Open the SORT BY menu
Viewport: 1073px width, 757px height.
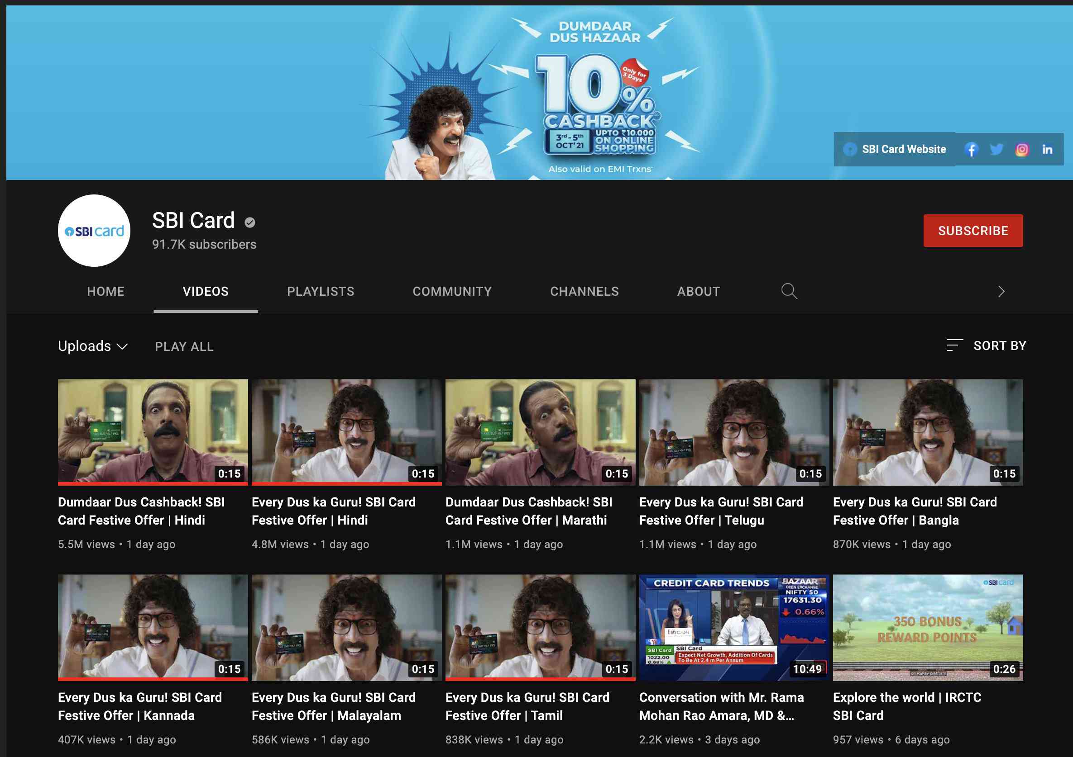coord(987,345)
